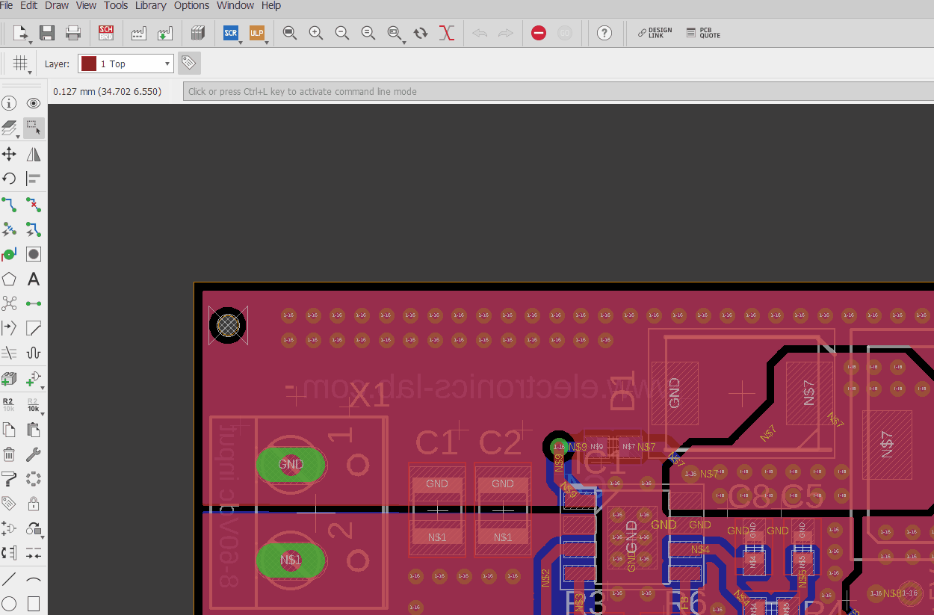Select the Ripup tool with red X
This screenshot has height=615, width=934.
coord(34,204)
